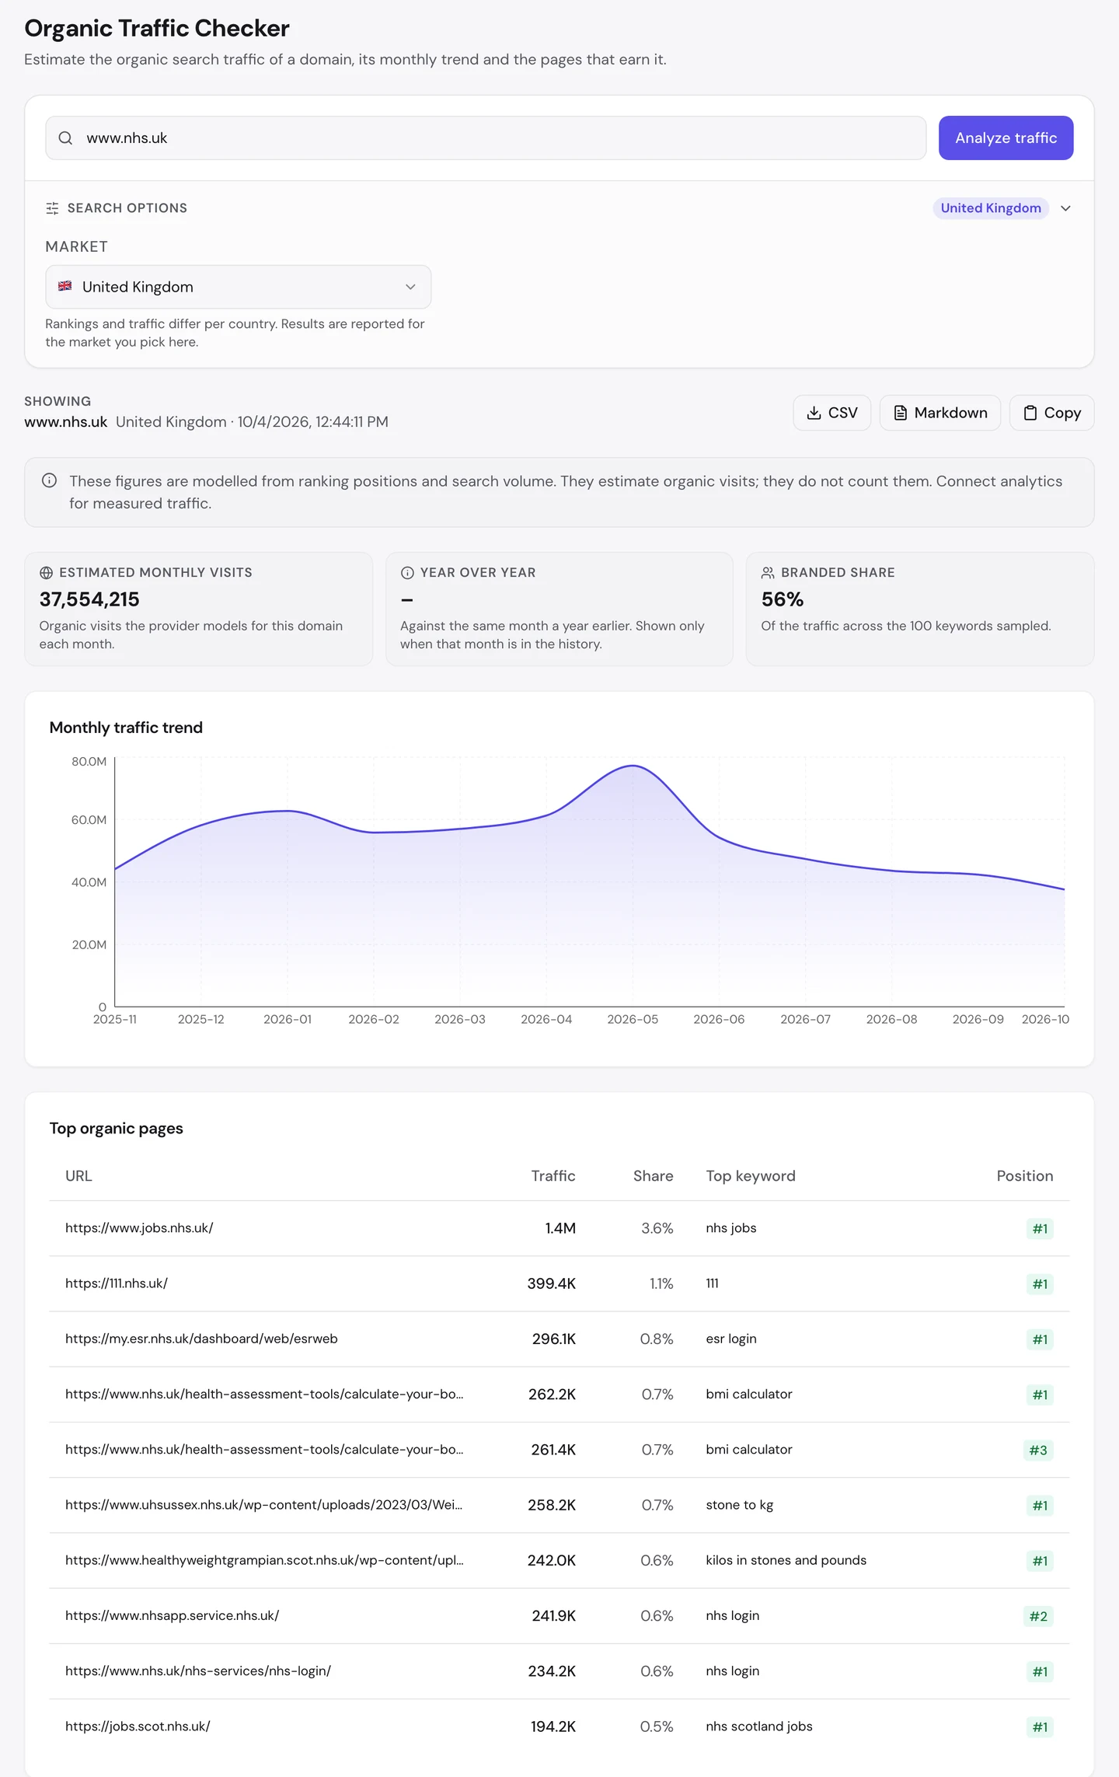Click the 56% branded share value

pyautogui.click(x=783, y=599)
